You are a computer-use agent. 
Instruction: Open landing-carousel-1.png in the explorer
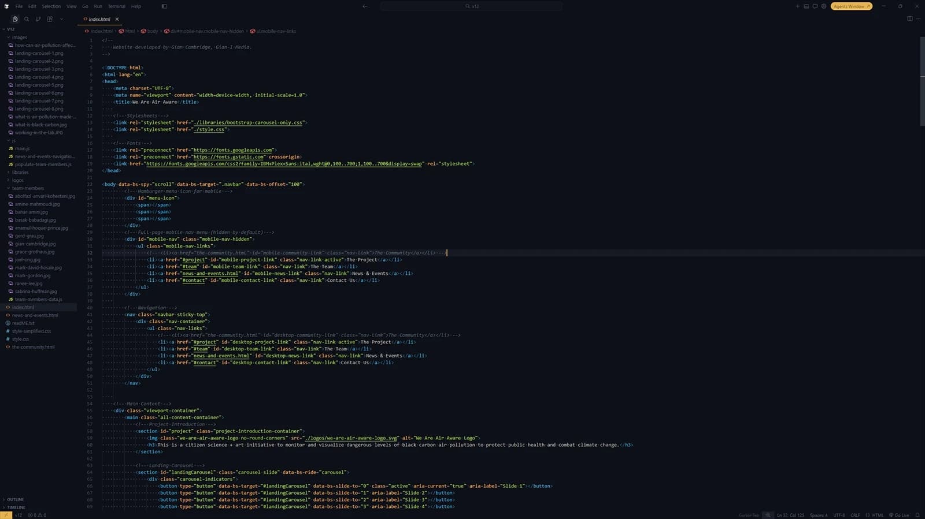click(39, 53)
